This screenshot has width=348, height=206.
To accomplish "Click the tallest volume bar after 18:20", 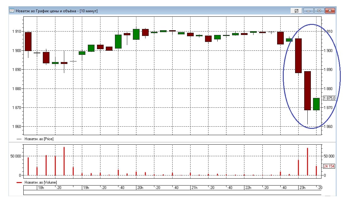I will point(64,161).
